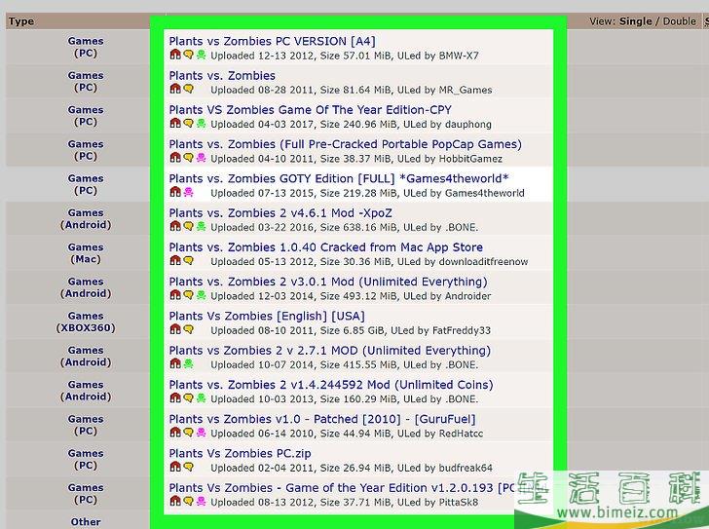709x529 pixels.
Task: Click Games (PC) category beside PC VERSION [A4]
Action: click(86, 47)
